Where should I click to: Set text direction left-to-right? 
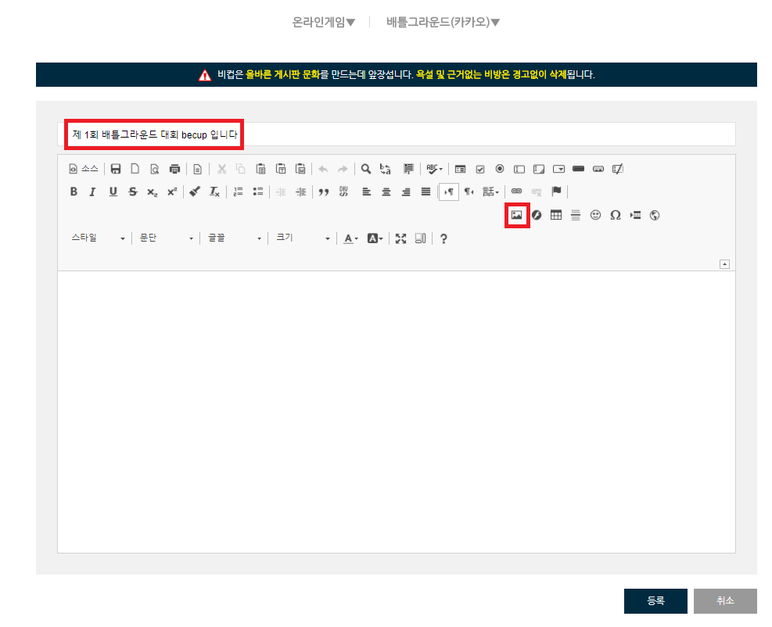tap(448, 192)
